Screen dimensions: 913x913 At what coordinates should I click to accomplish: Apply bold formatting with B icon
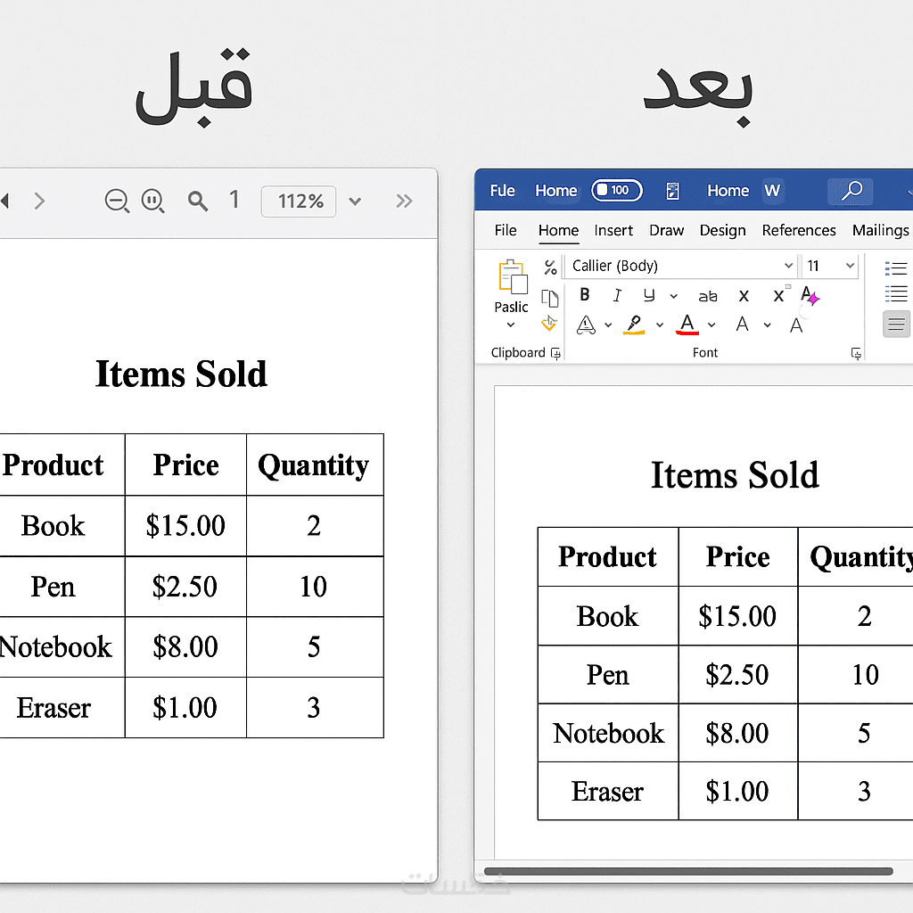tap(585, 295)
